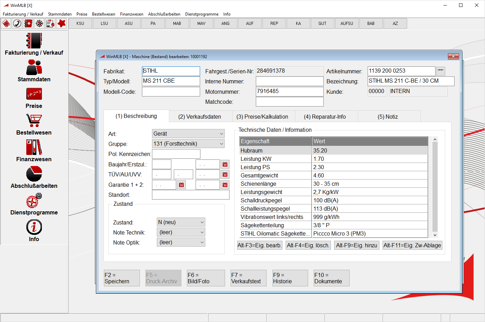Click F9 = Historie button

click(x=290, y=278)
